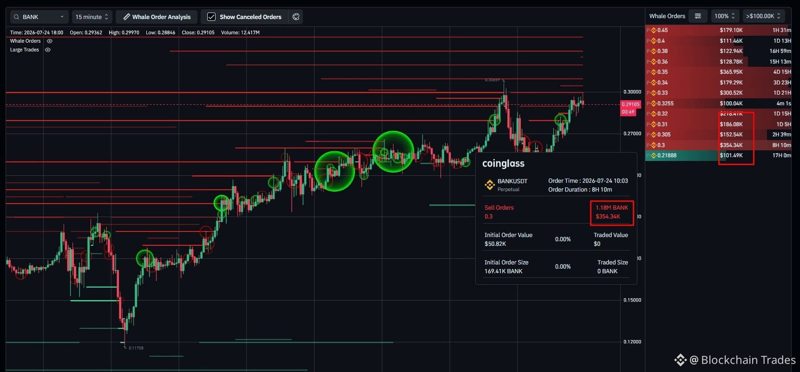
Task: Select the 0.31 whale order price
Action: coord(662,124)
